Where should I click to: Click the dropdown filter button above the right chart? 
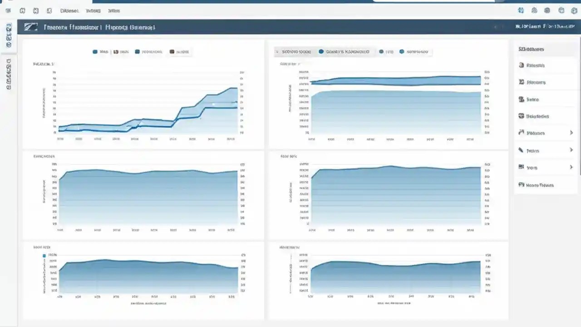295,51
